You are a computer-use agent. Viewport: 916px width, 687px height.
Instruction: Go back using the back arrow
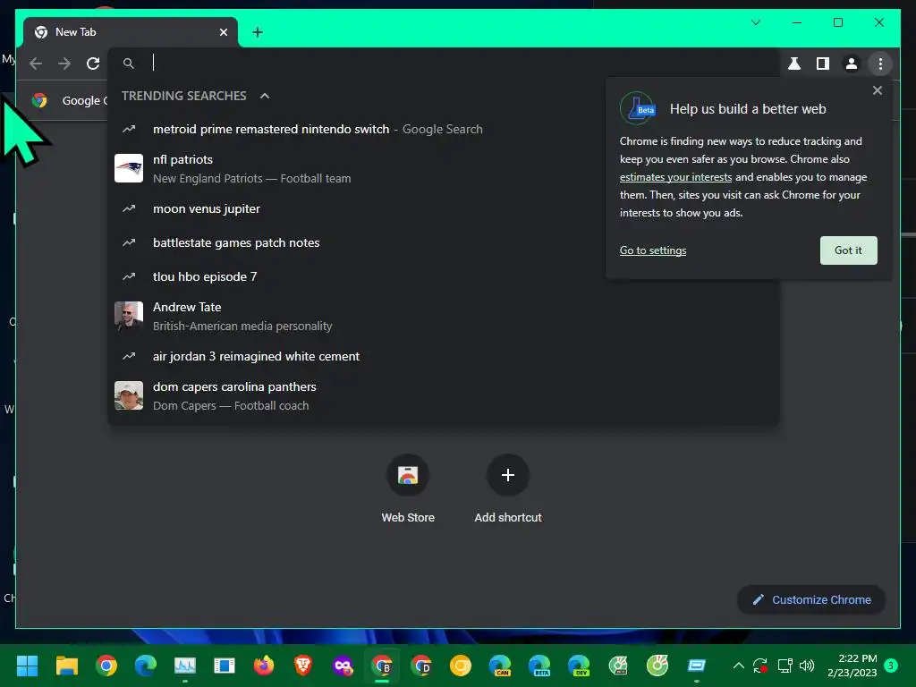(36, 64)
